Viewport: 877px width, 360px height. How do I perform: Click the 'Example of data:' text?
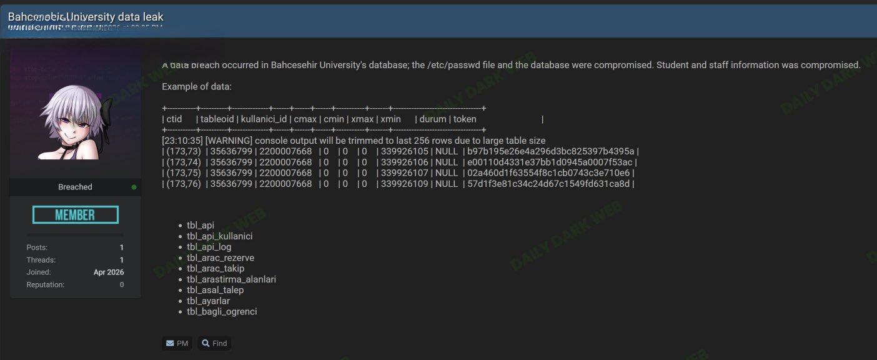[197, 87]
